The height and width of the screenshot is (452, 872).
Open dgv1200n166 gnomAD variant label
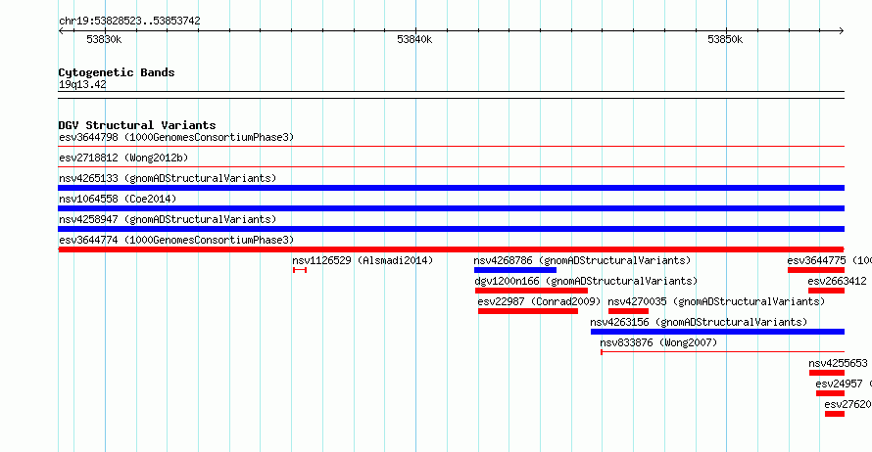(586, 281)
